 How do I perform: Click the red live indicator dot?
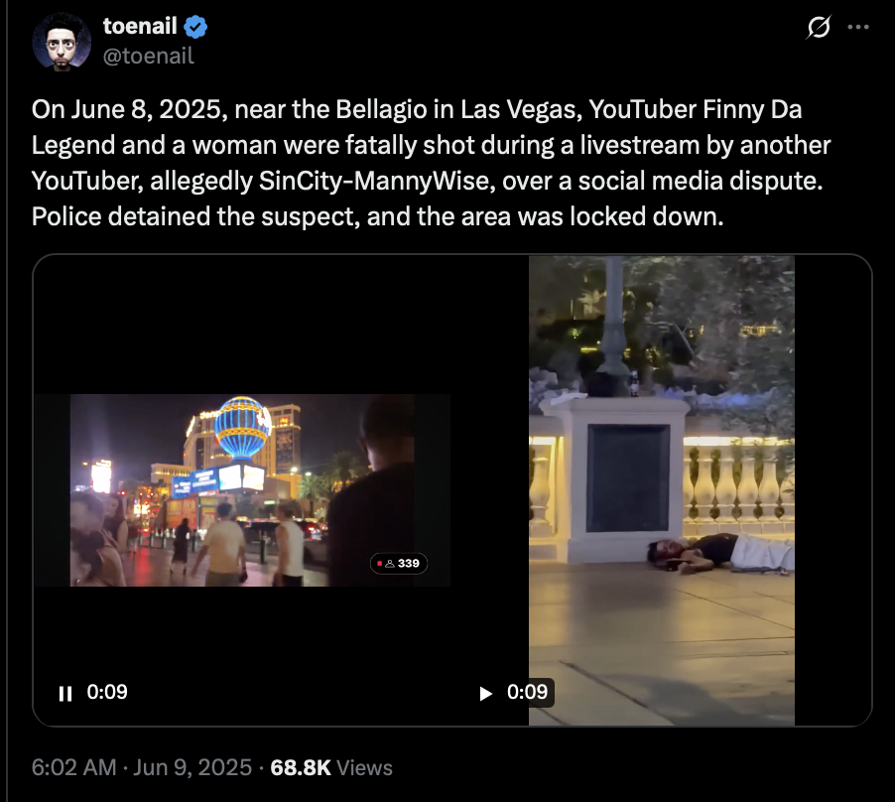click(380, 564)
